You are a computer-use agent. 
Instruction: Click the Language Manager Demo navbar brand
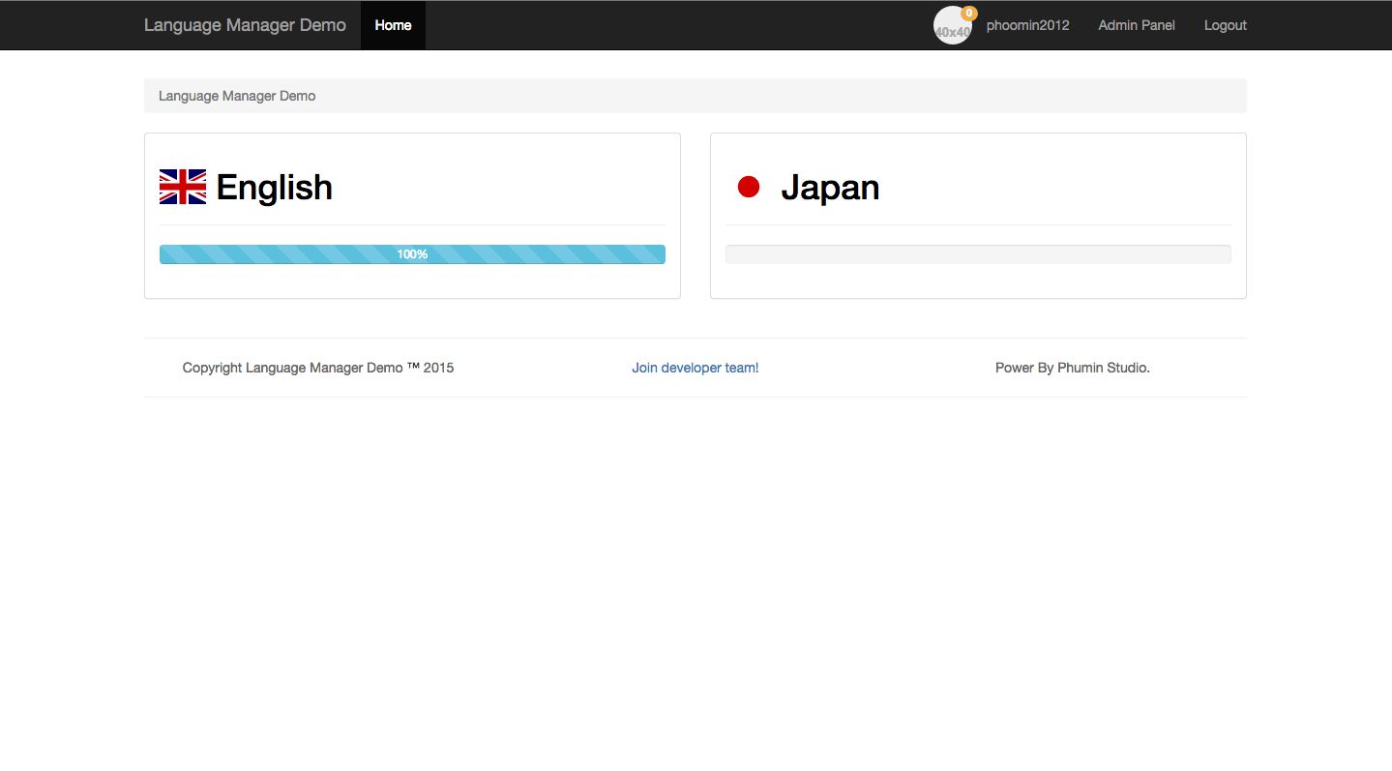245,25
